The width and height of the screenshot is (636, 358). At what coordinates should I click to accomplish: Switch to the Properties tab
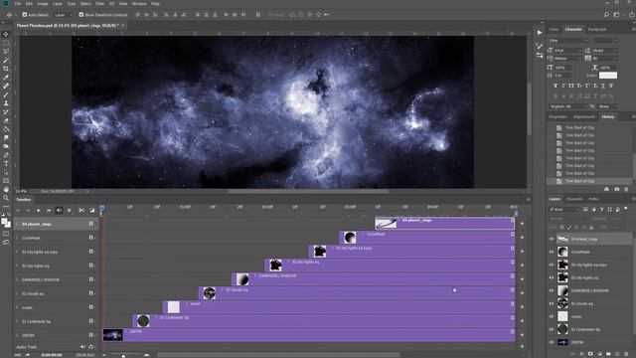coord(558,117)
